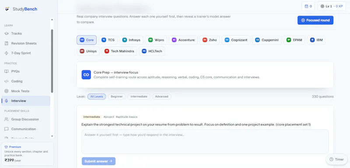Click the Core Prep — interview focus heading
This screenshot has height=168, width=350.
[116, 73]
